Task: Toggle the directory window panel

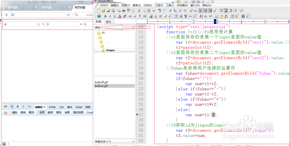Action: pyautogui.click(x=225, y=11)
